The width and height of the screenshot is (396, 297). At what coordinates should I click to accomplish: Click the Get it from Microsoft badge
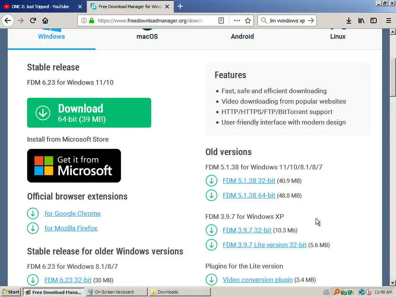pos(74,166)
